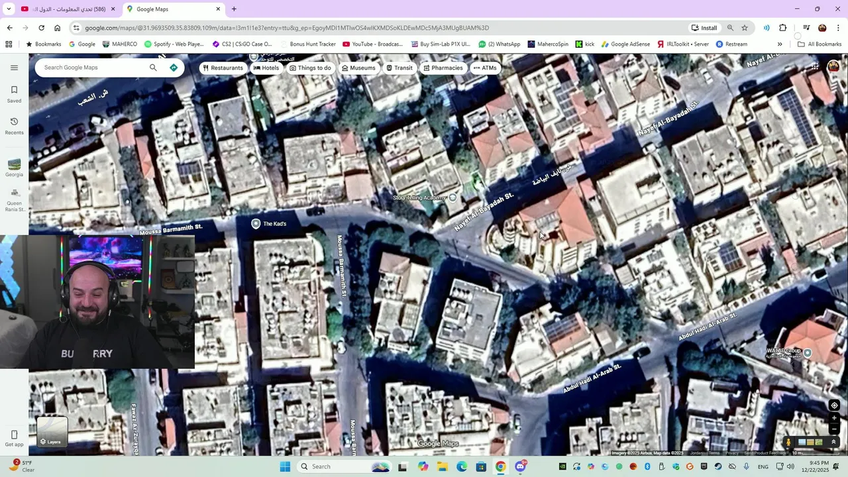The image size is (848, 477).
Task: Click the WATAD Group place marker
Action: (808, 353)
